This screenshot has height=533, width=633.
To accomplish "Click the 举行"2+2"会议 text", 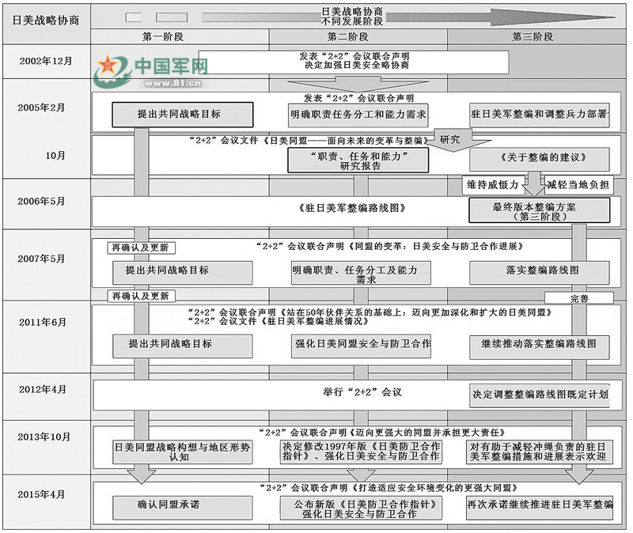I will [362, 392].
